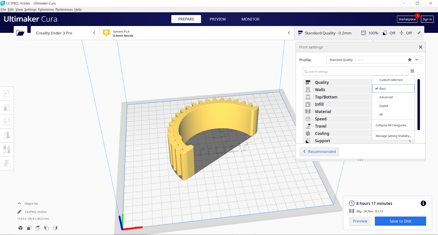Click the Search settings field
This screenshot has height=235, width=438.
355,71
